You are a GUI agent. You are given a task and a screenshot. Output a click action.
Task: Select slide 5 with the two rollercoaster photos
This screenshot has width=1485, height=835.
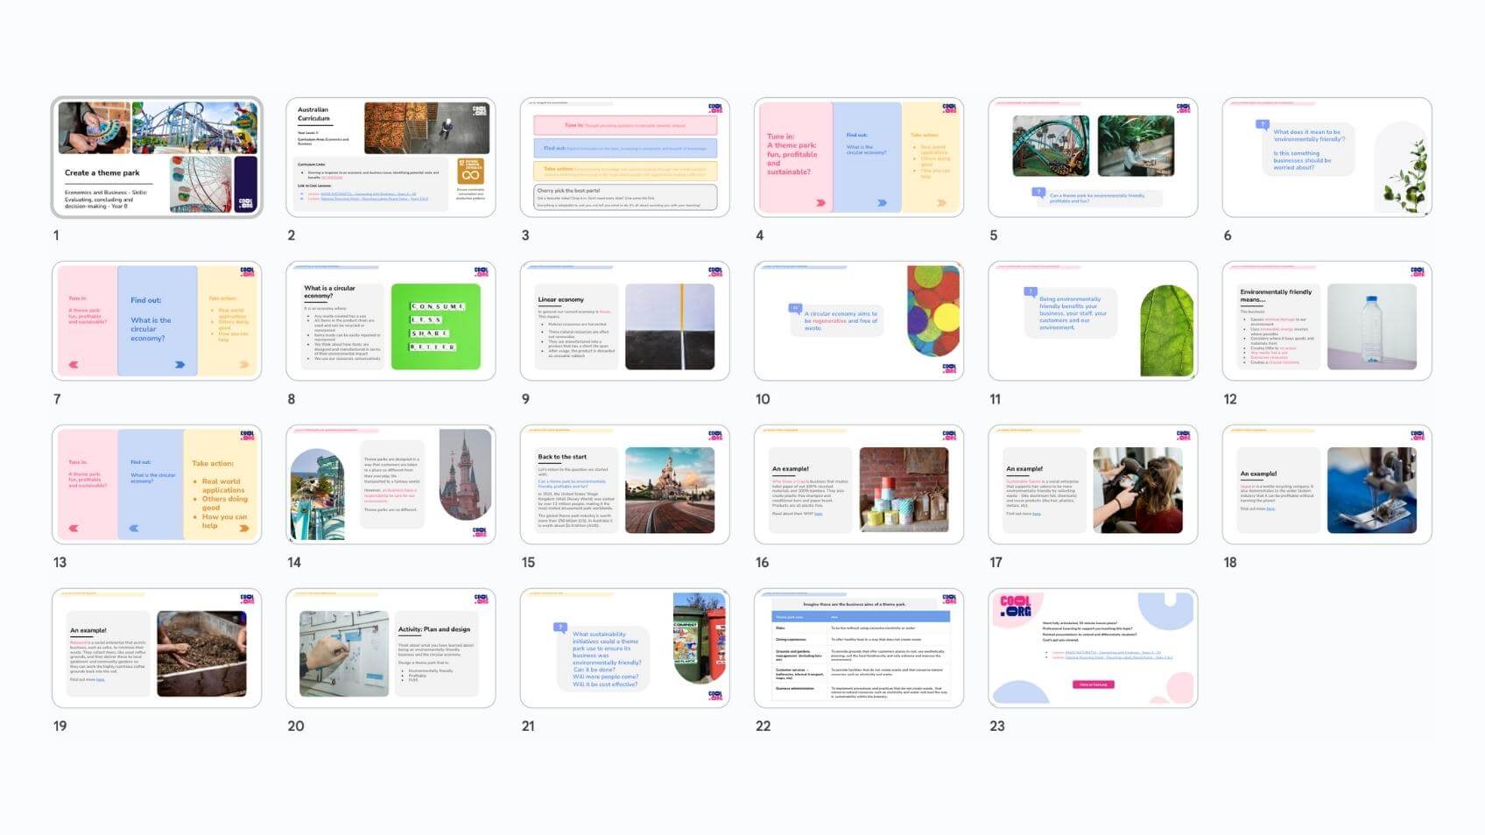click(x=1093, y=158)
